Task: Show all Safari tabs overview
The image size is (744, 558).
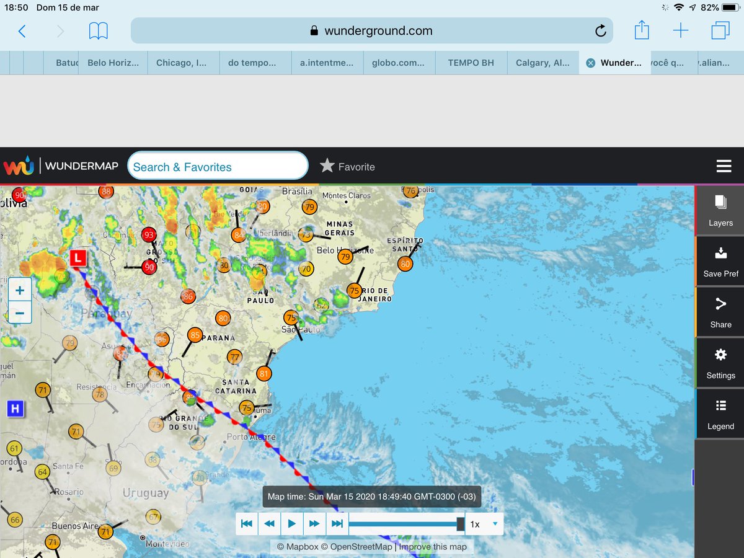Action: coord(720,30)
